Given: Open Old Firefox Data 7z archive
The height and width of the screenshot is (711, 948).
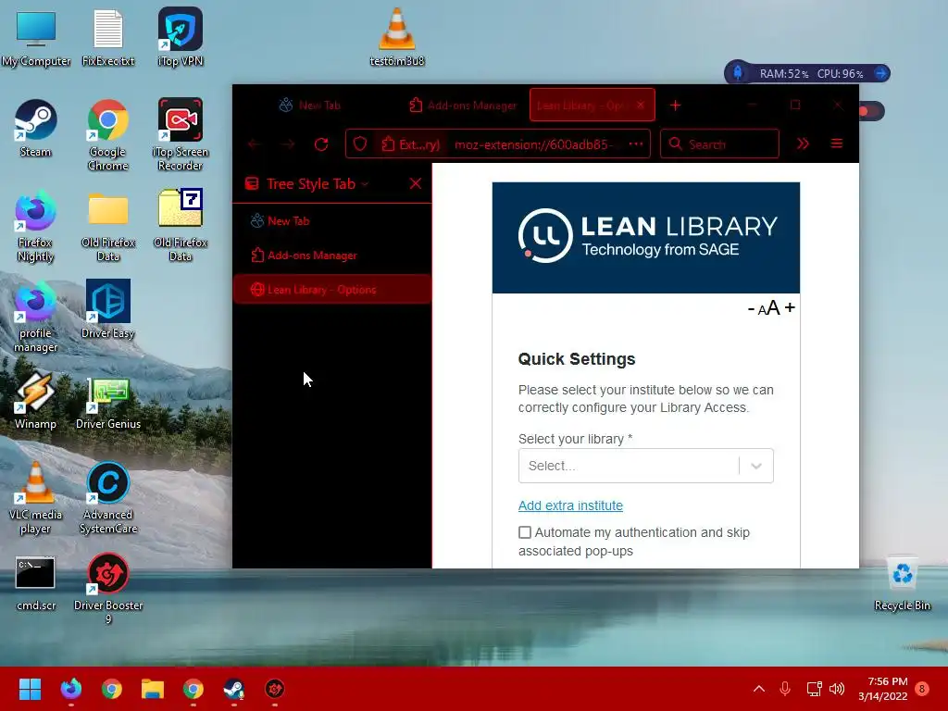Looking at the screenshot, I should click(181, 226).
